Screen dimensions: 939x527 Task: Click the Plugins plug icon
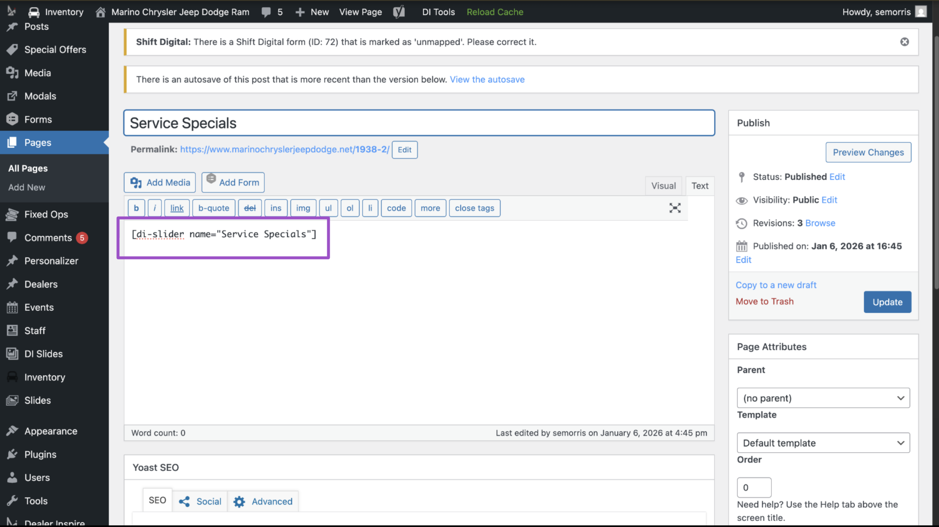coord(12,454)
